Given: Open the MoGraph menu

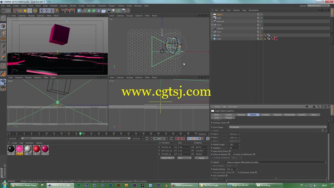Looking at the screenshot, I should pyautogui.click(x=91, y=6).
